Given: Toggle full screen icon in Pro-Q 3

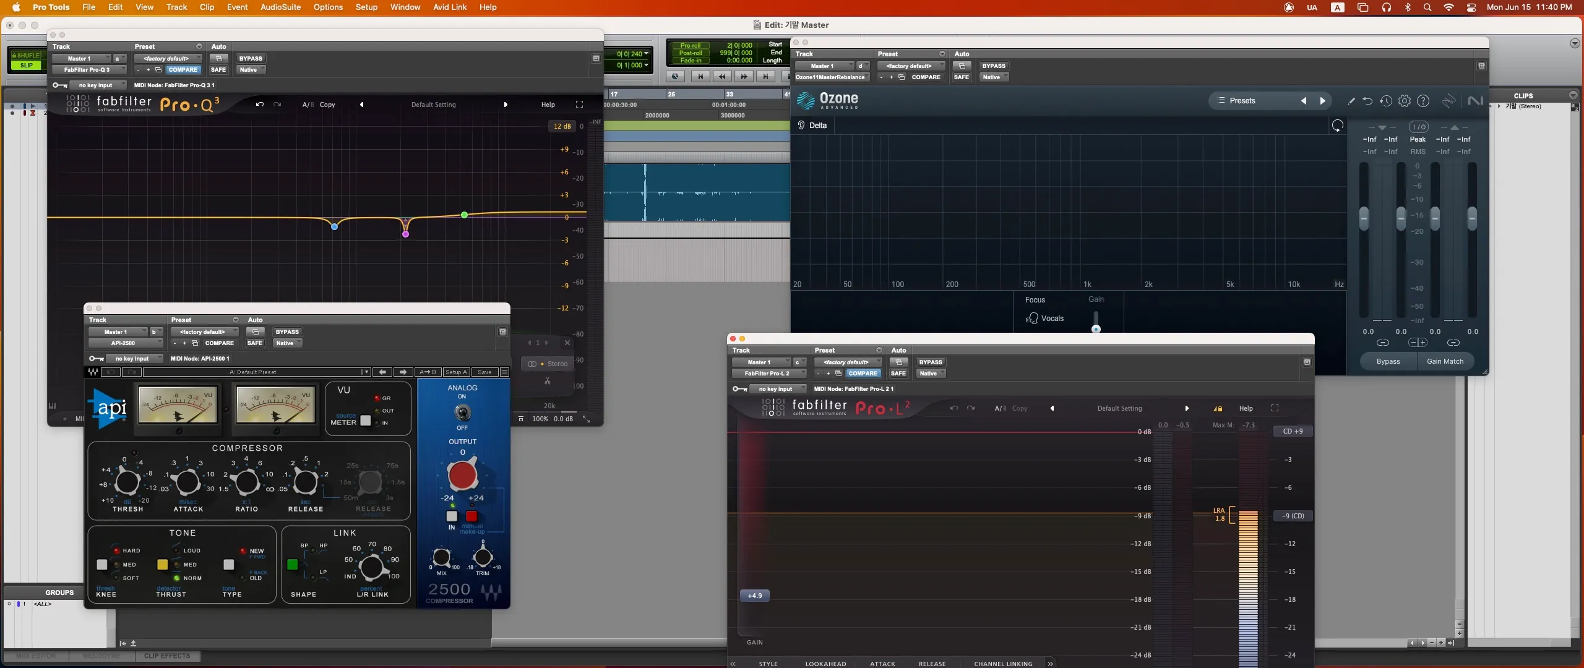Looking at the screenshot, I should tap(579, 105).
